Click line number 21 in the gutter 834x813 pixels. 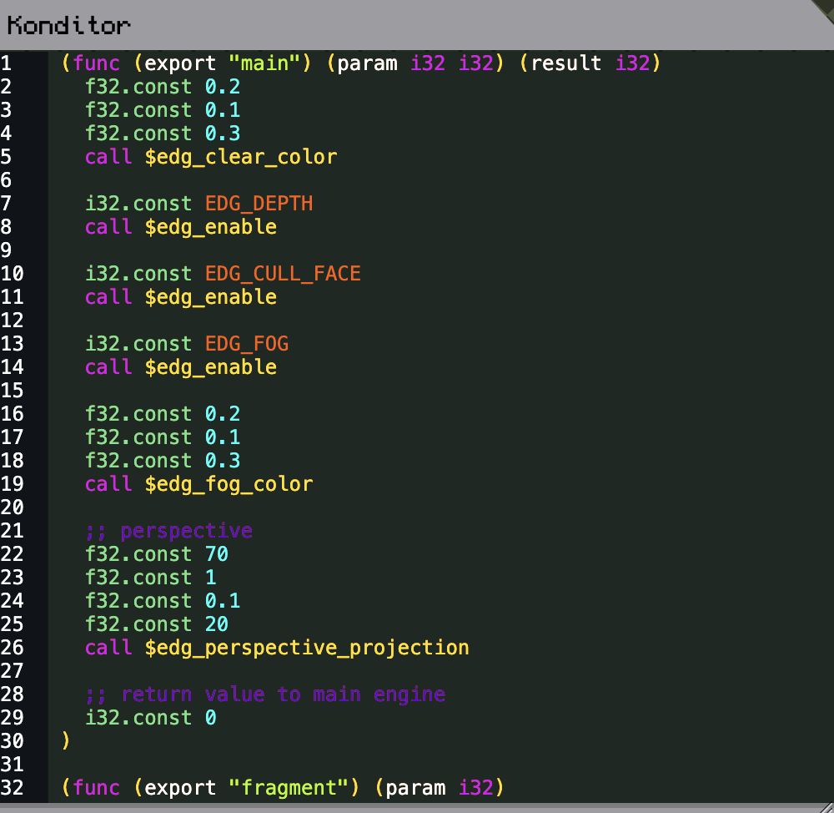[x=13, y=531]
